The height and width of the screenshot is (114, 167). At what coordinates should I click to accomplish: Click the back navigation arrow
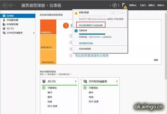[x=5, y=5]
